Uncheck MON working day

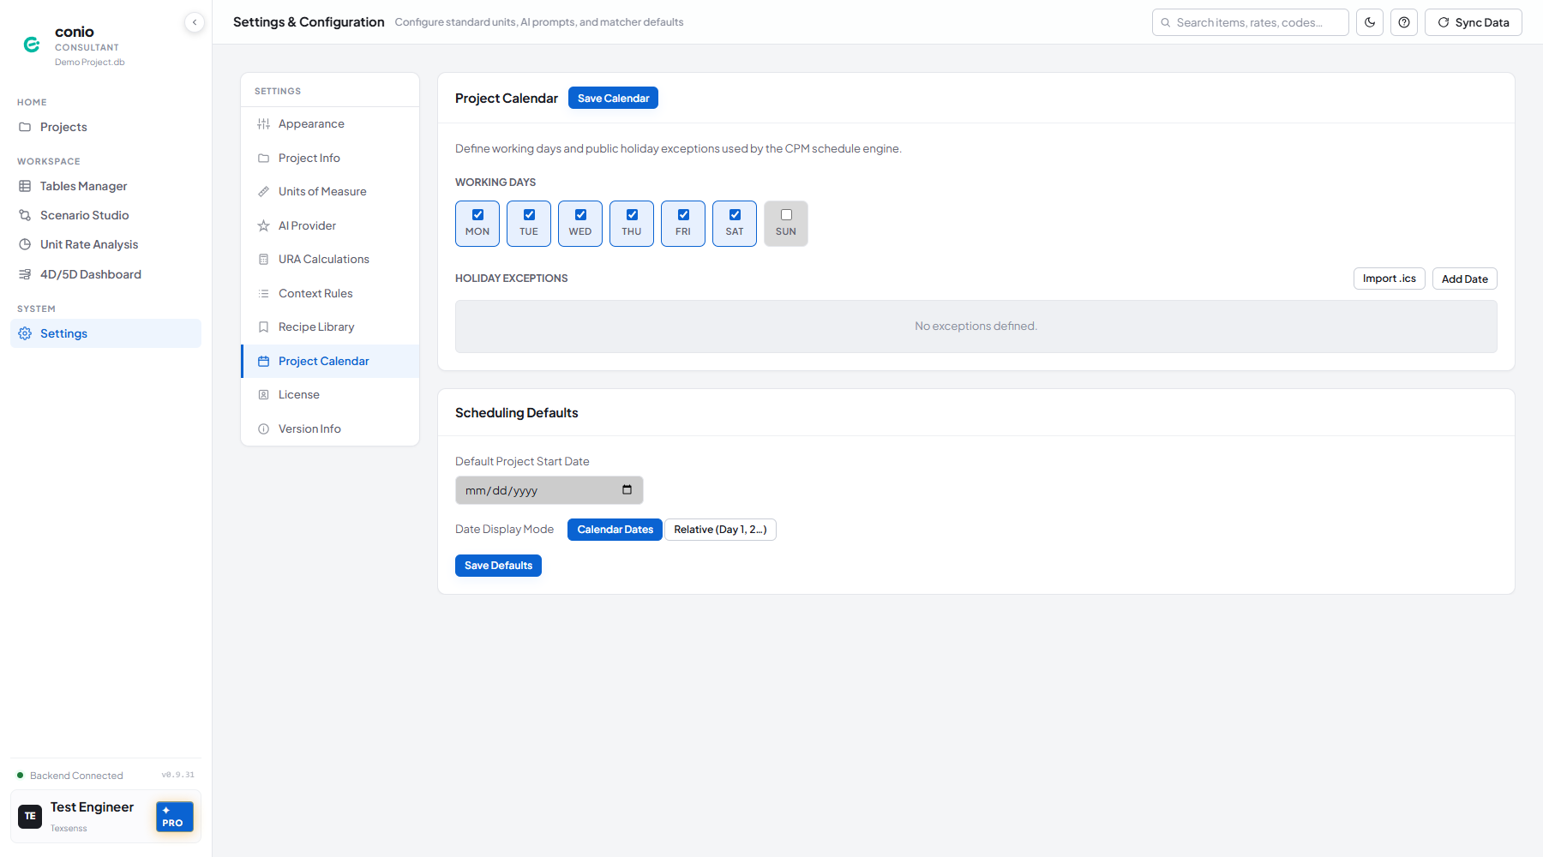click(477, 215)
